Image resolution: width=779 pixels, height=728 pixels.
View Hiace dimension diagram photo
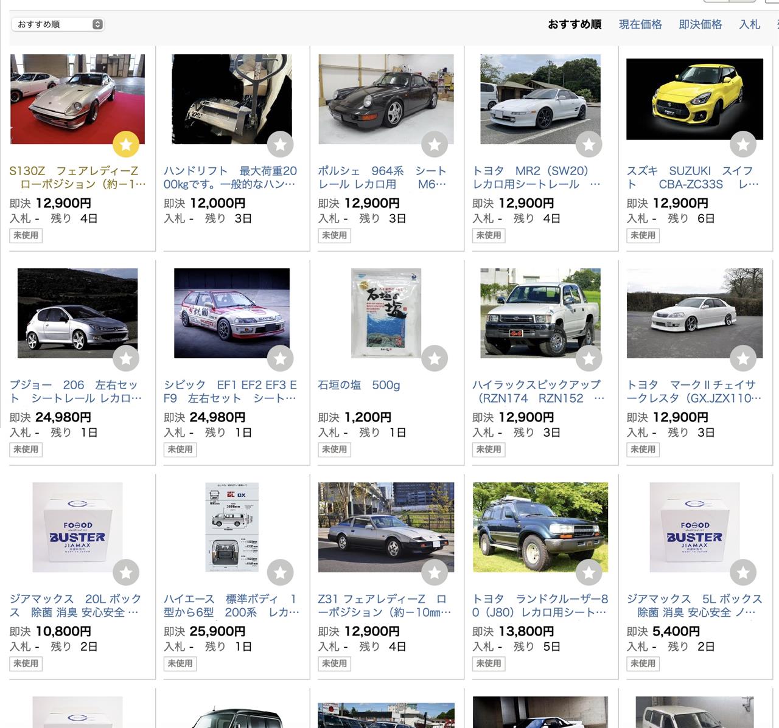pyautogui.click(x=232, y=527)
